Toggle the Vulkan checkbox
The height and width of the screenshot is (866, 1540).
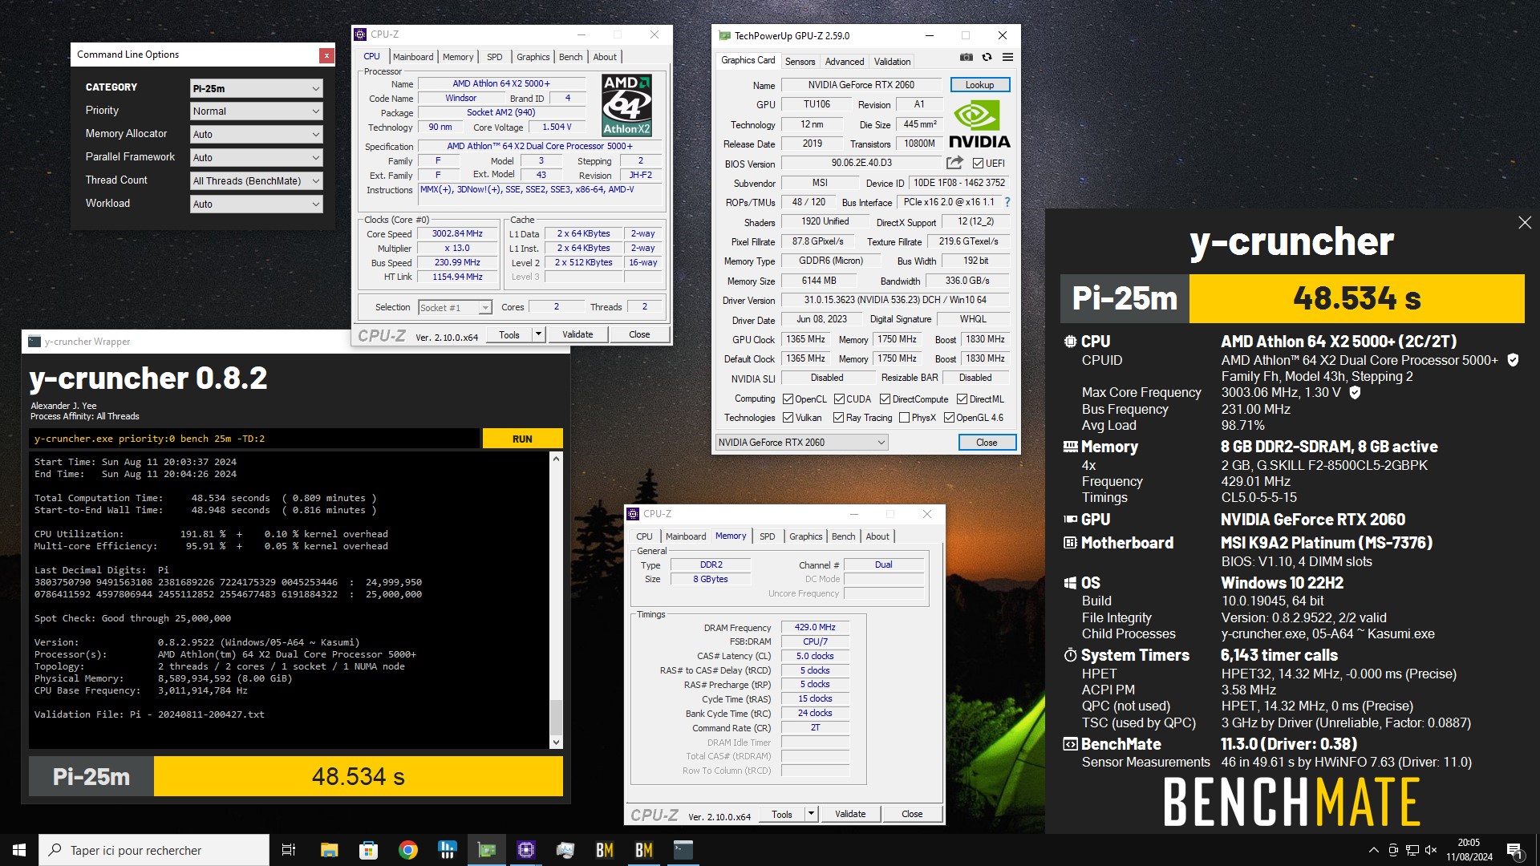click(x=788, y=418)
